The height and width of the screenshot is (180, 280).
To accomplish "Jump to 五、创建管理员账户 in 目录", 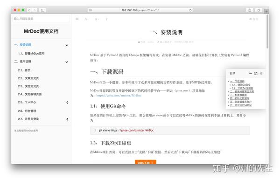I will (x=241, y=102).
